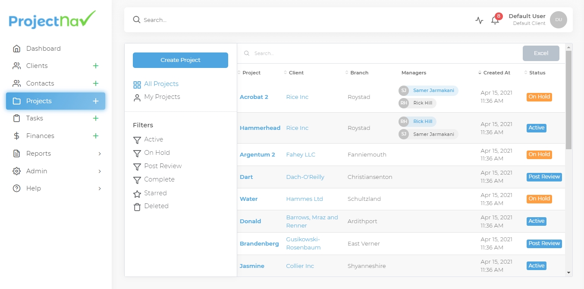The image size is (584, 289).
Task: Switch to My Projects view
Action: [x=162, y=97]
